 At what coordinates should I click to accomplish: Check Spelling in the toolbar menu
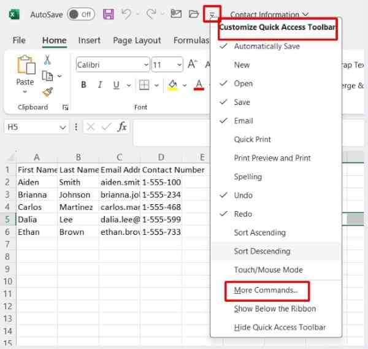276,177
